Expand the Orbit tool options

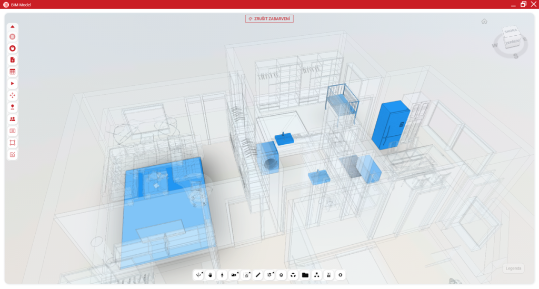(202, 272)
